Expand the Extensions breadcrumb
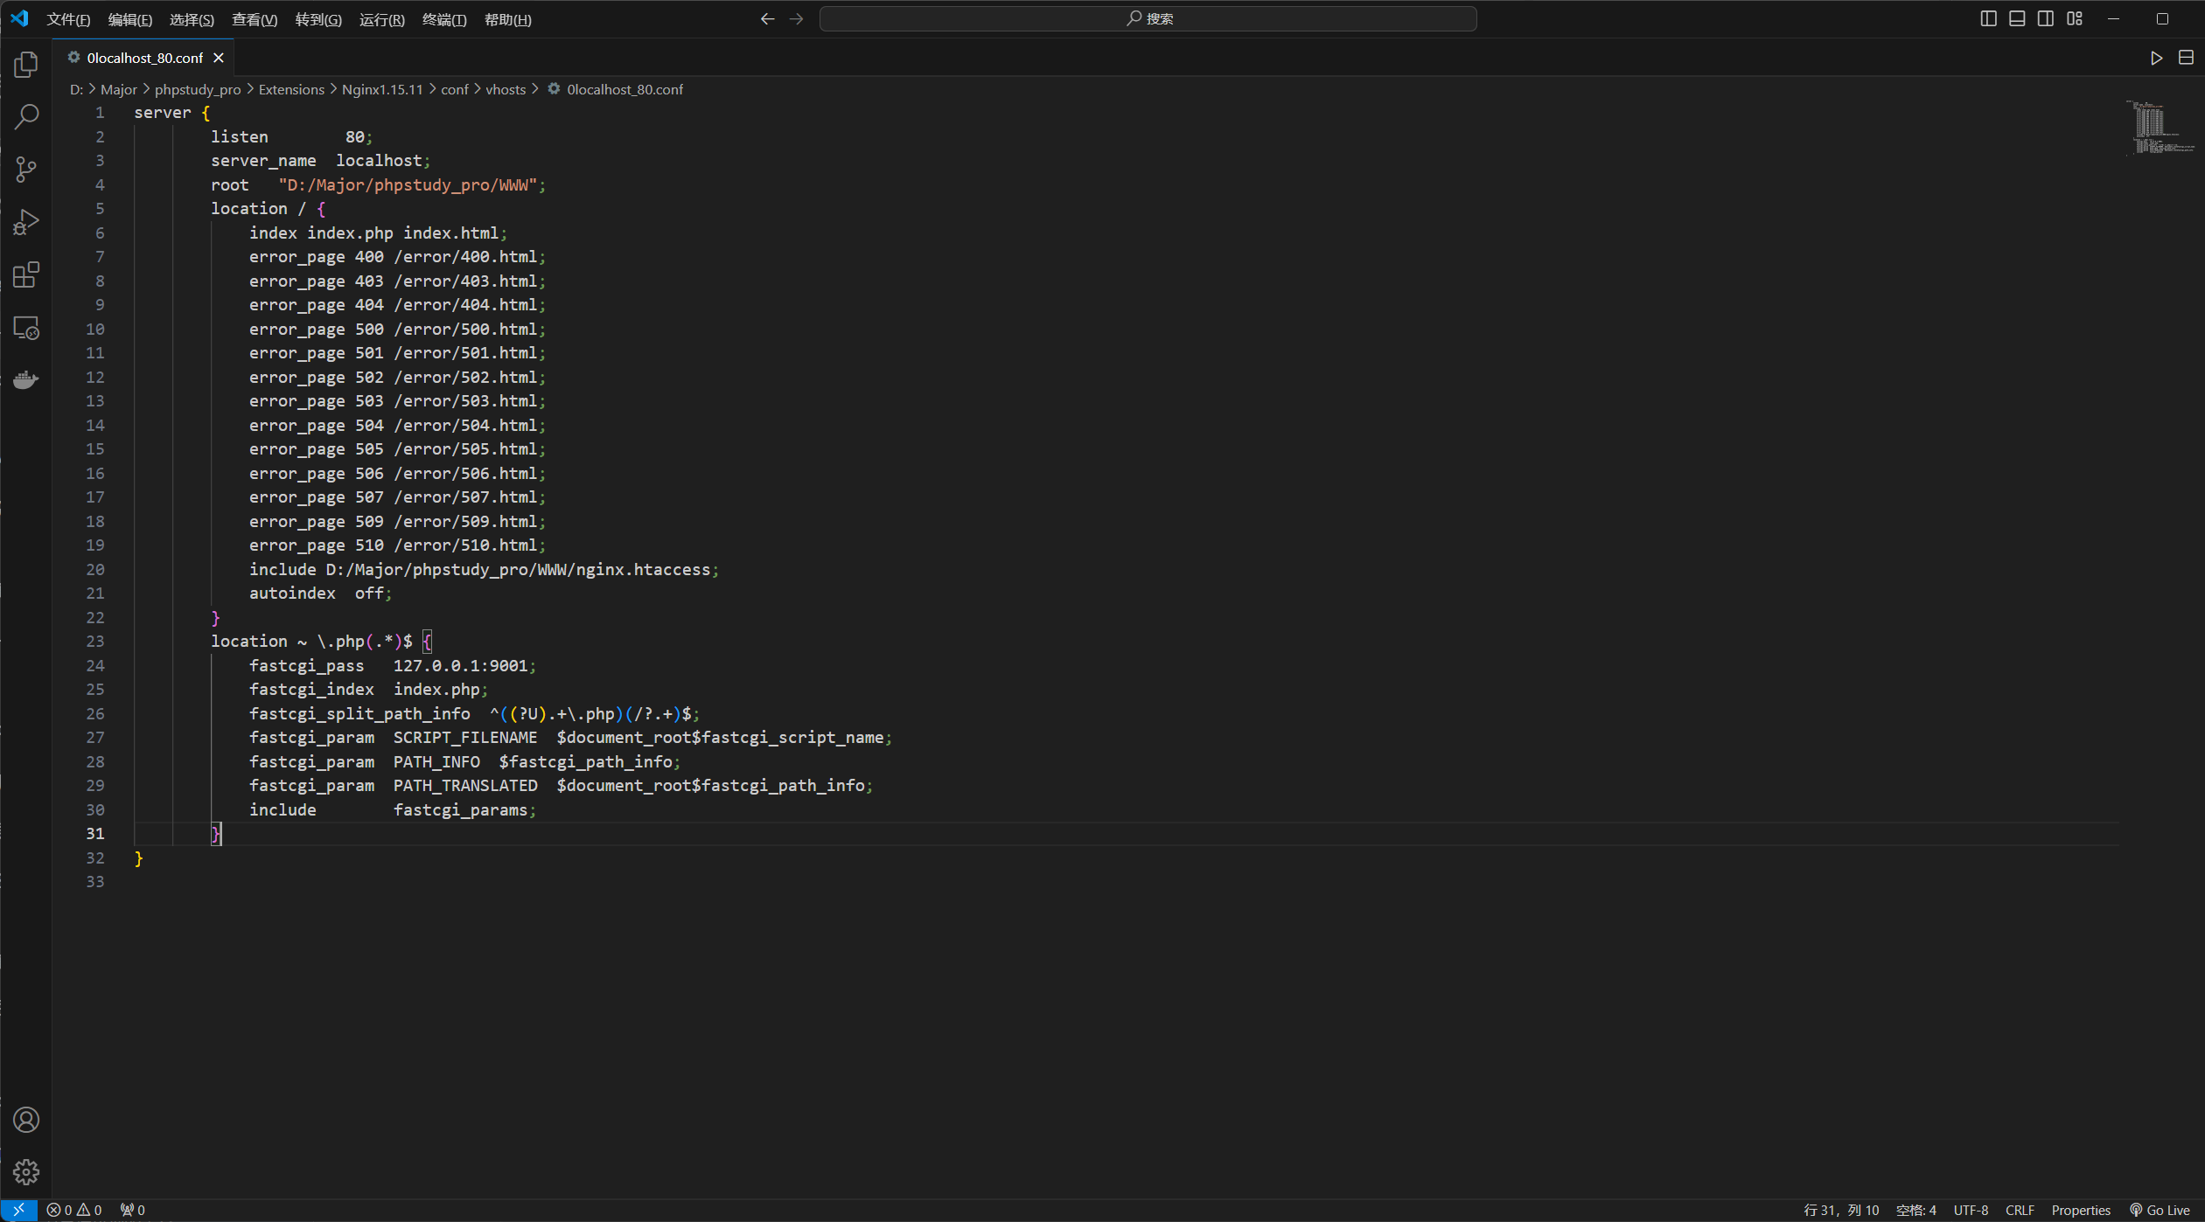2205x1222 pixels. tap(291, 89)
